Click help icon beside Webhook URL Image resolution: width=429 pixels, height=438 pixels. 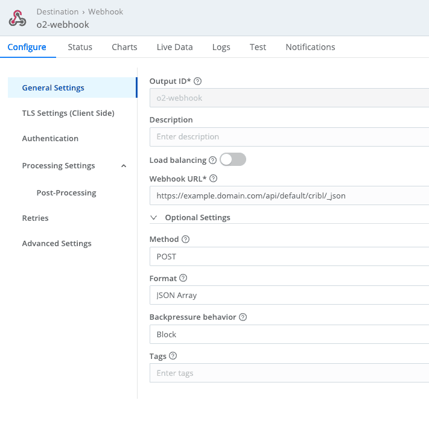click(213, 179)
